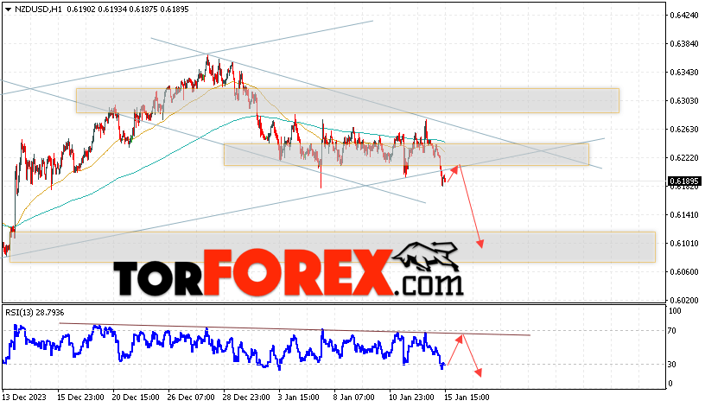
Task: Select the RSI(13) 28.7936 indicator label
Action: point(35,313)
